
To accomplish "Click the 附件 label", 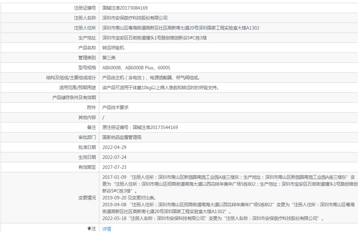I will (x=91, y=107).
